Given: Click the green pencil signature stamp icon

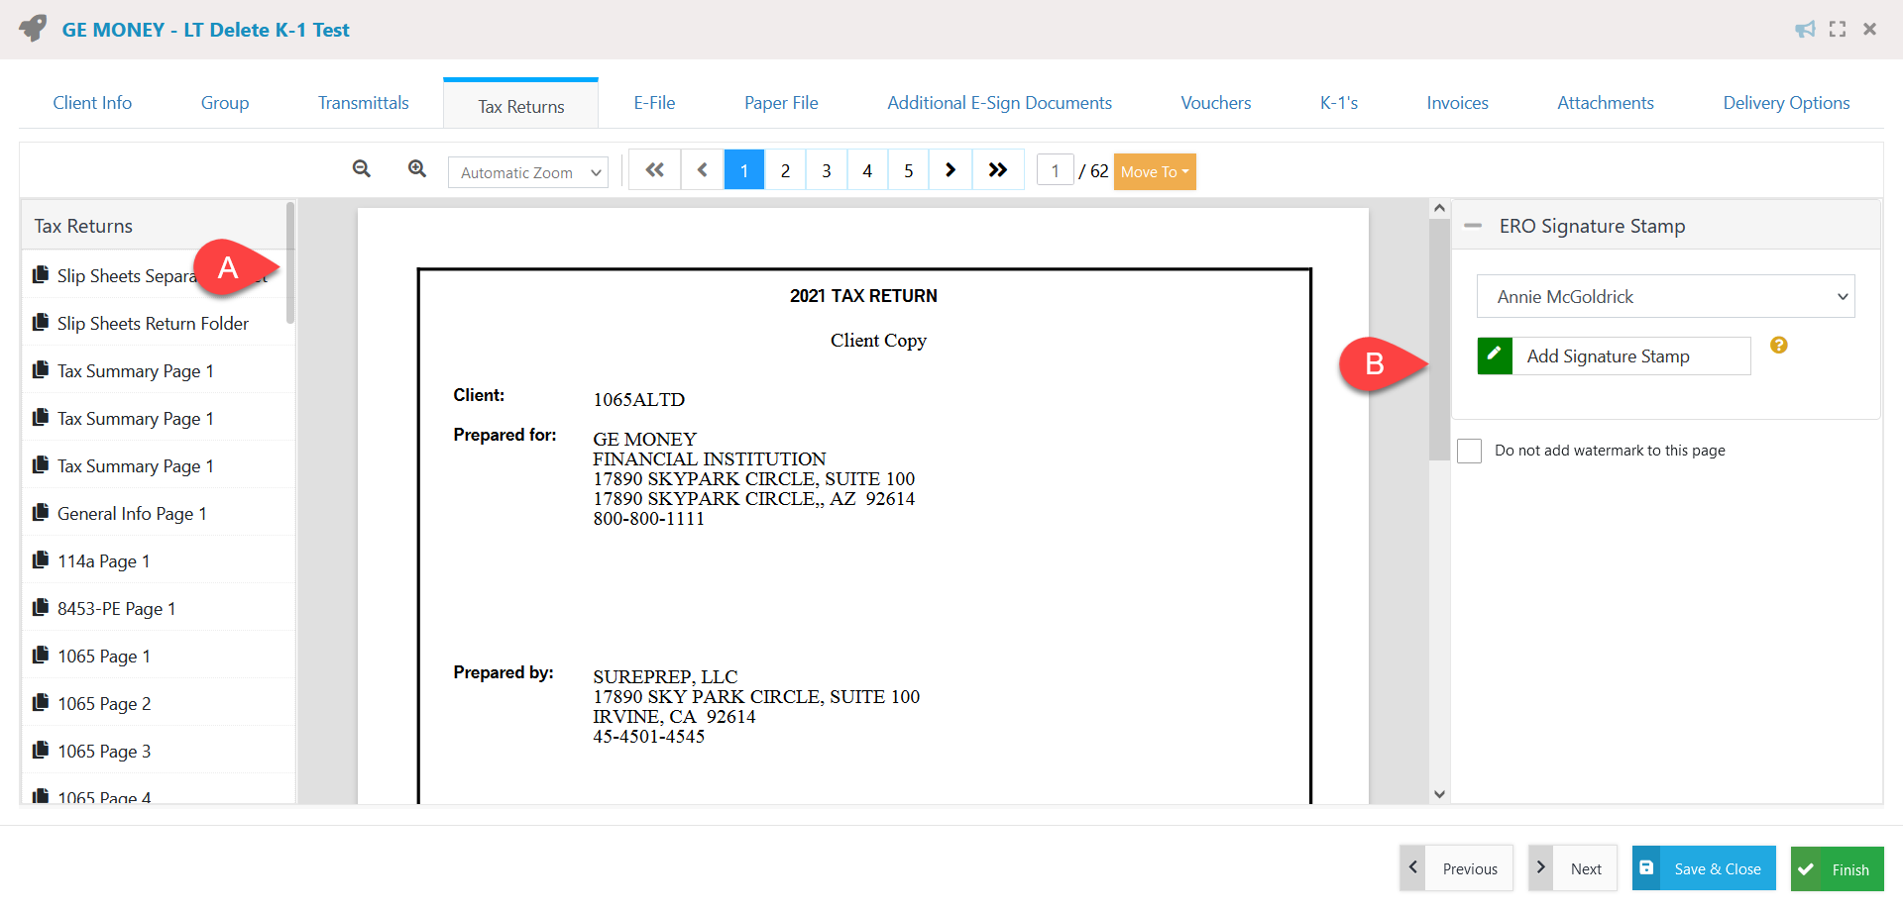Looking at the screenshot, I should [x=1495, y=355].
